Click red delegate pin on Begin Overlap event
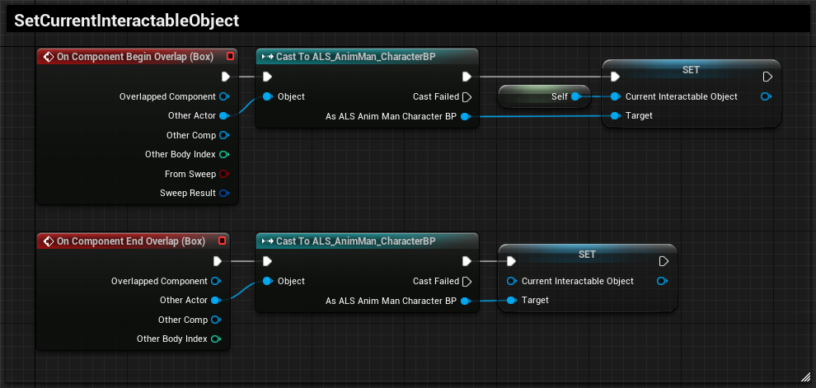 tap(230, 57)
